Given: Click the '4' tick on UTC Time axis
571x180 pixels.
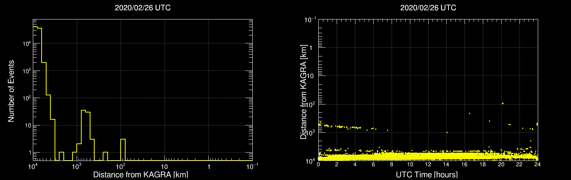Looking at the screenshot, I should (355, 164).
